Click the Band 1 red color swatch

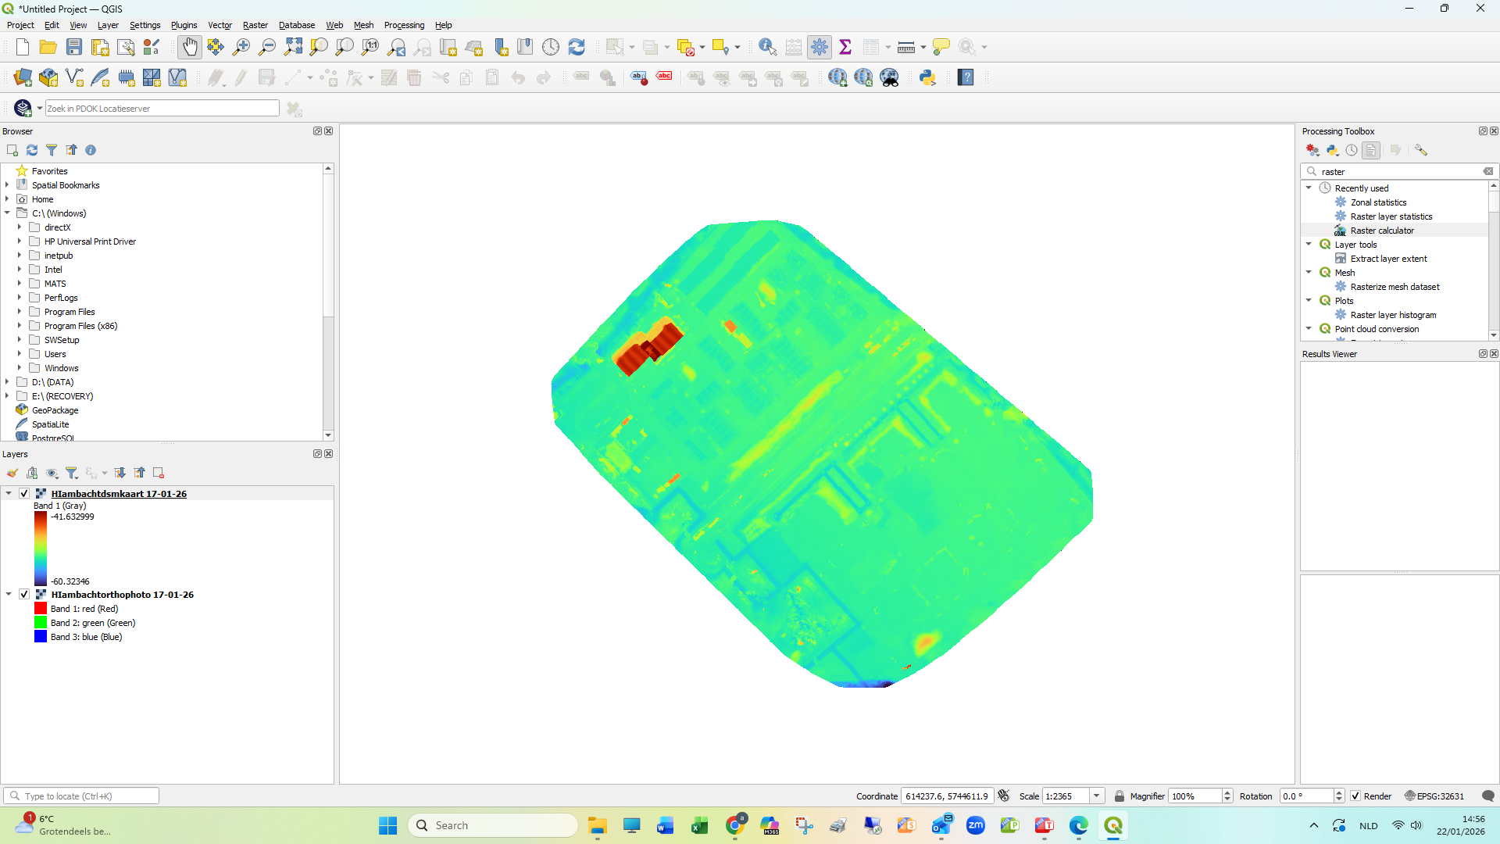click(41, 609)
